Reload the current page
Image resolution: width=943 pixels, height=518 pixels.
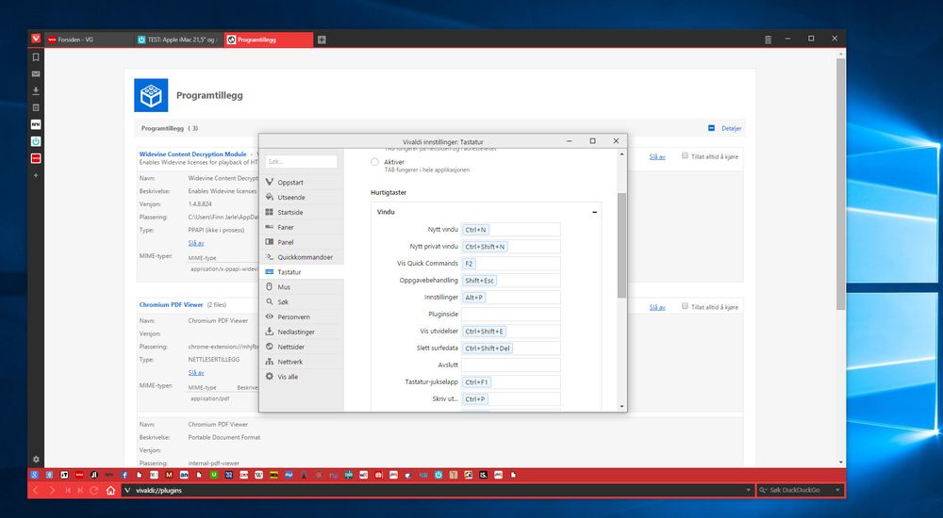(93, 491)
